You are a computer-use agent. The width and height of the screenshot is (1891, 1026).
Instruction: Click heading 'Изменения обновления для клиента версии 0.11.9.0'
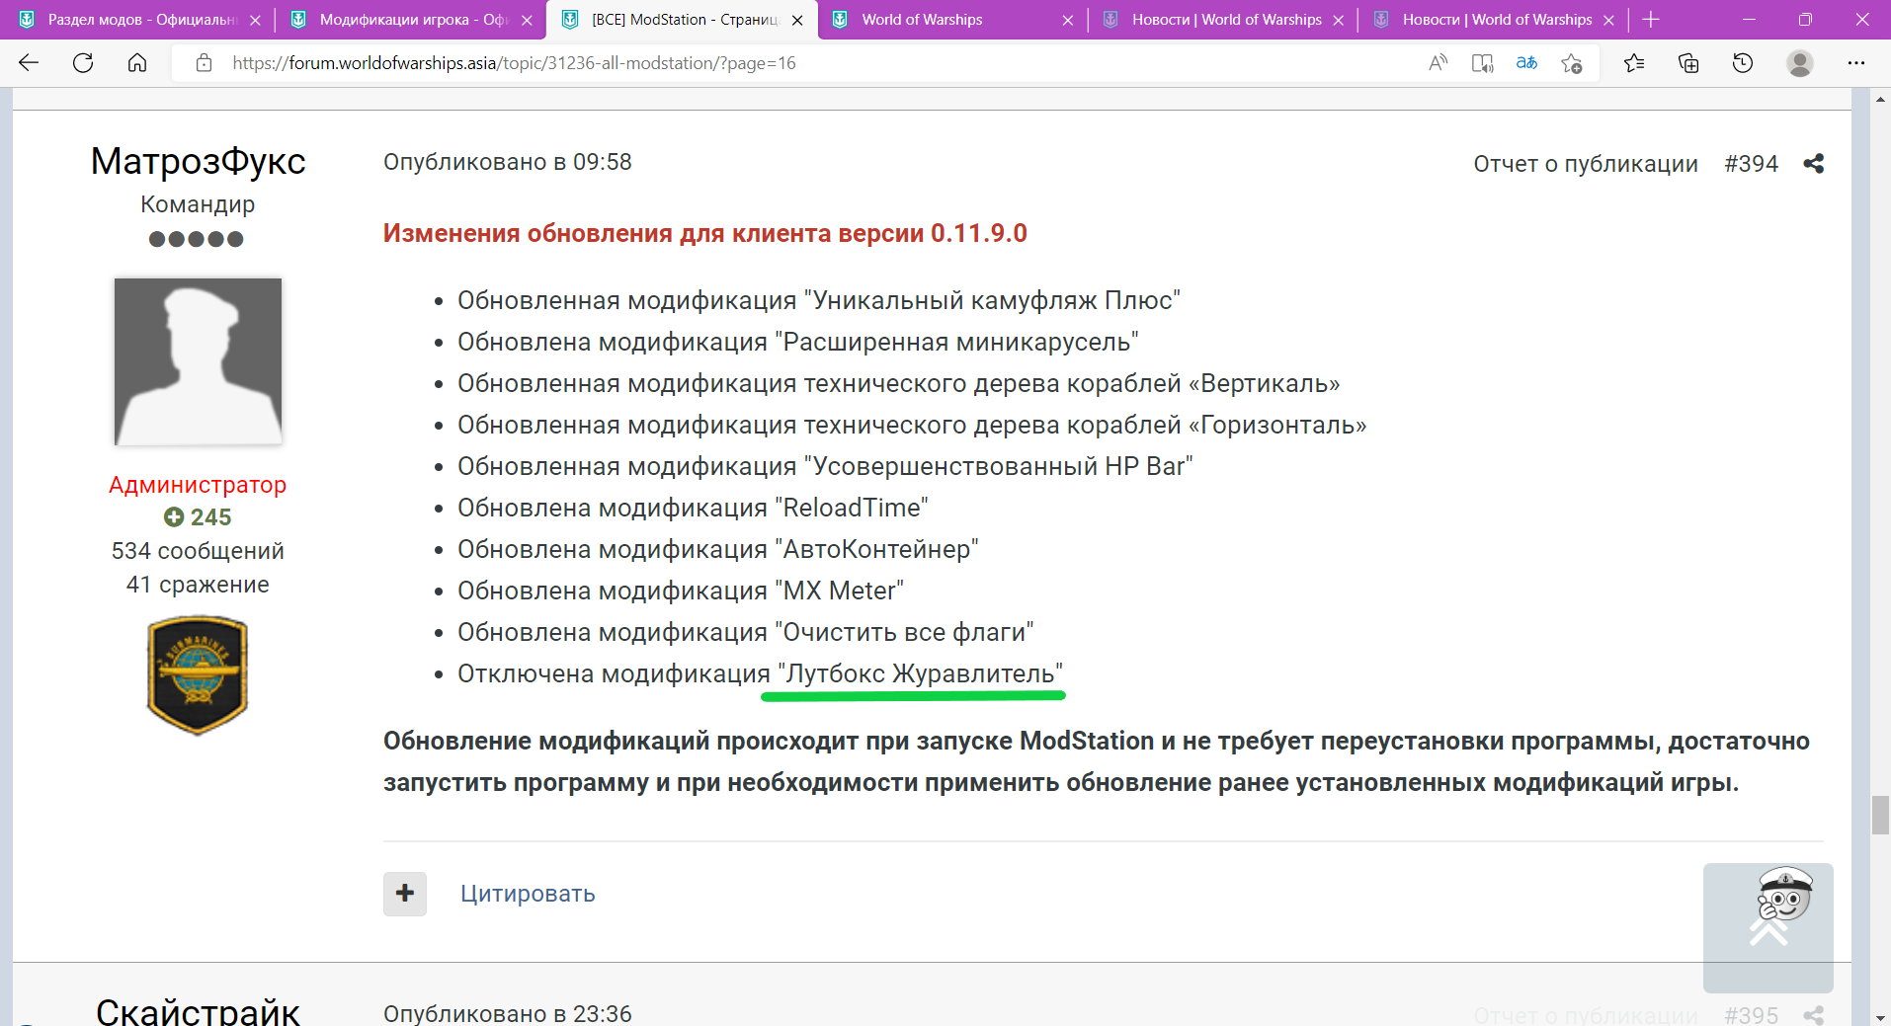pos(705,233)
